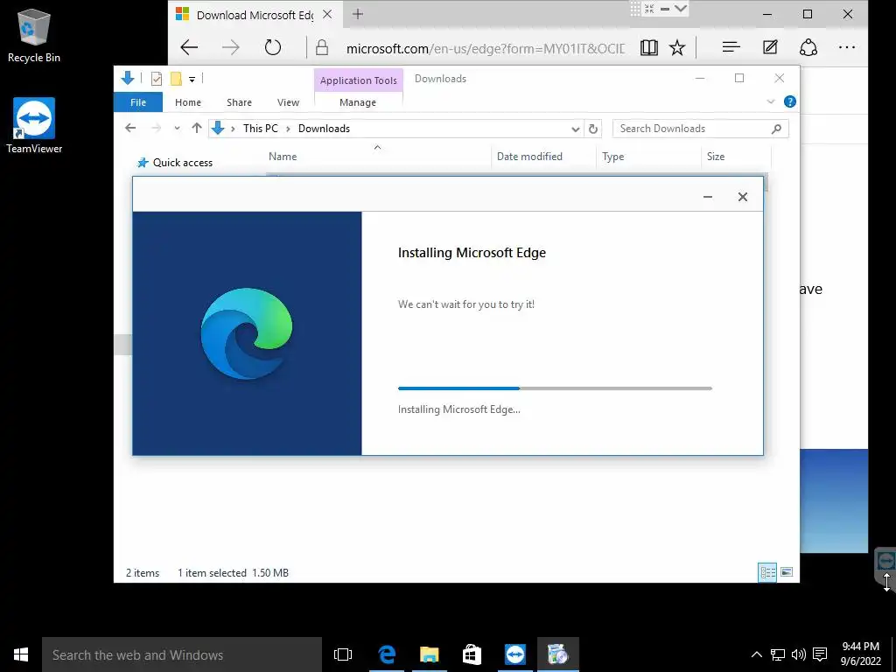Show hidden system tray icons
Viewport: 896px width, 672px height.
point(756,654)
